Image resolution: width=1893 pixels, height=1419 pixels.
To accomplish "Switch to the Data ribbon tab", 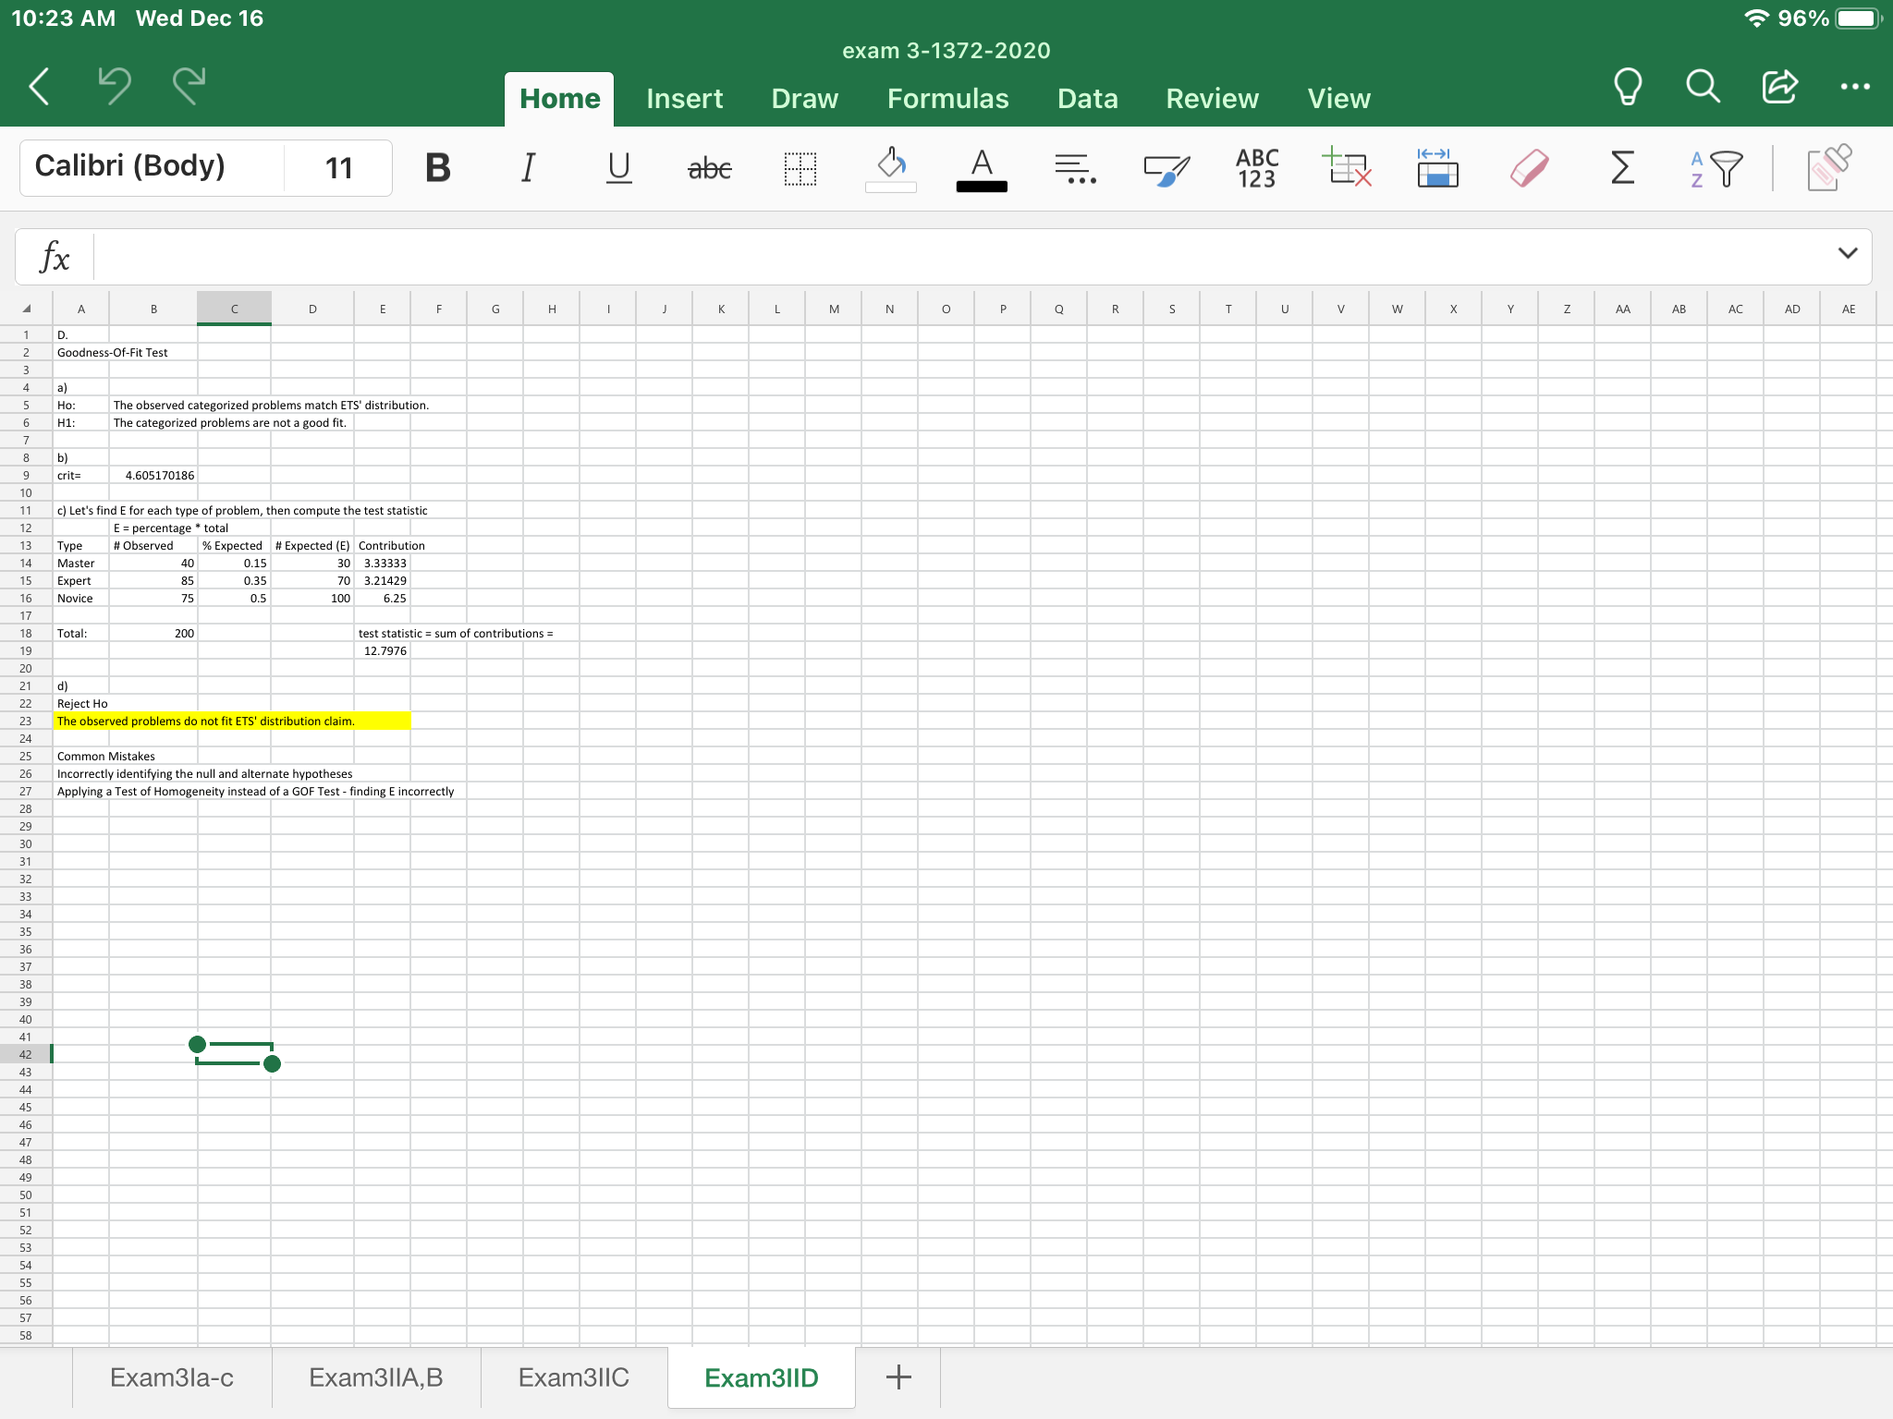I will [1087, 99].
